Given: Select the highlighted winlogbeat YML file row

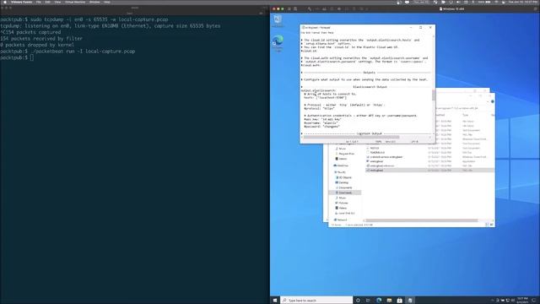Looking at the screenshot, I should (x=429, y=171).
